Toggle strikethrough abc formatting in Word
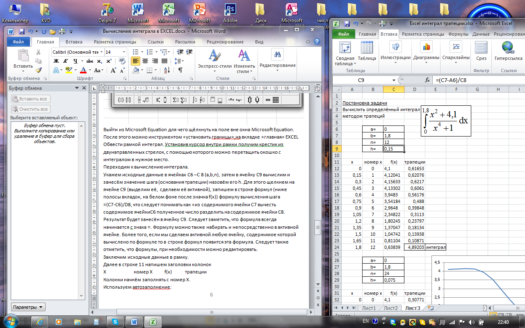Screen dimensions: 525x328 click(x=91, y=61)
